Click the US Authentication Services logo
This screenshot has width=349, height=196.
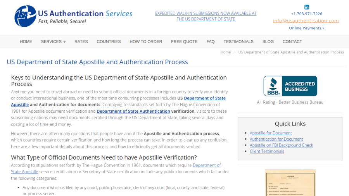[73, 16]
